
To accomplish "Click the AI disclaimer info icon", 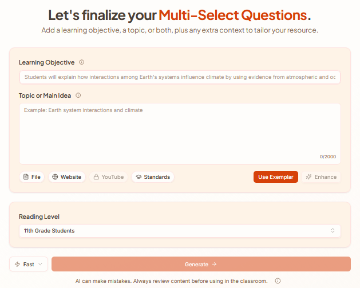I will (x=278, y=281).
